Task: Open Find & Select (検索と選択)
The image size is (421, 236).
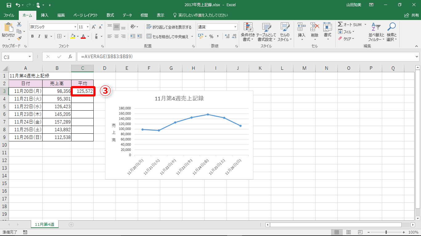Action: 391,32
